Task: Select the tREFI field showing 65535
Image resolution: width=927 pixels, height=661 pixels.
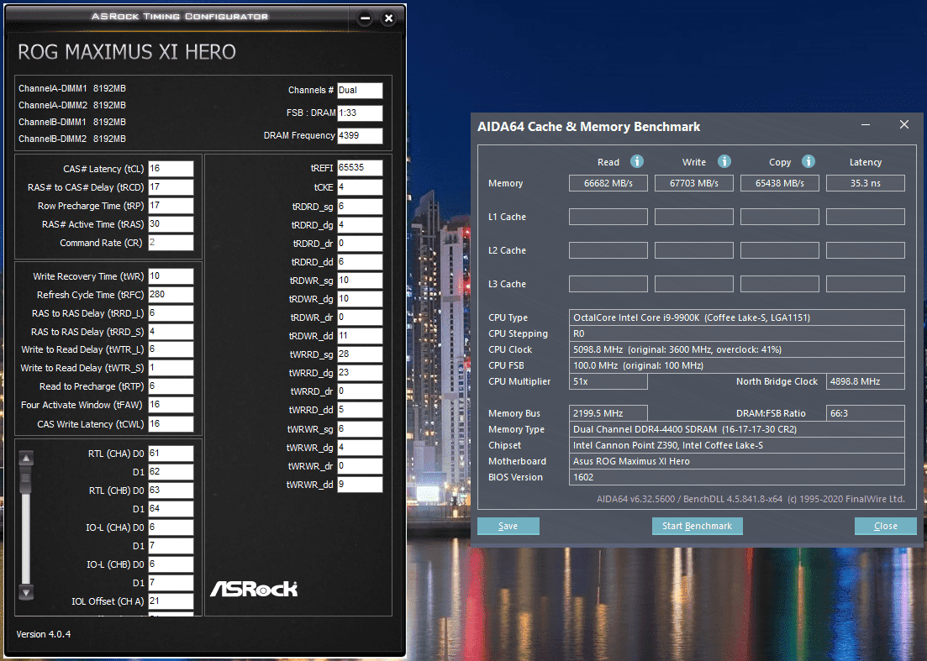Action: (x=360, y=168)
